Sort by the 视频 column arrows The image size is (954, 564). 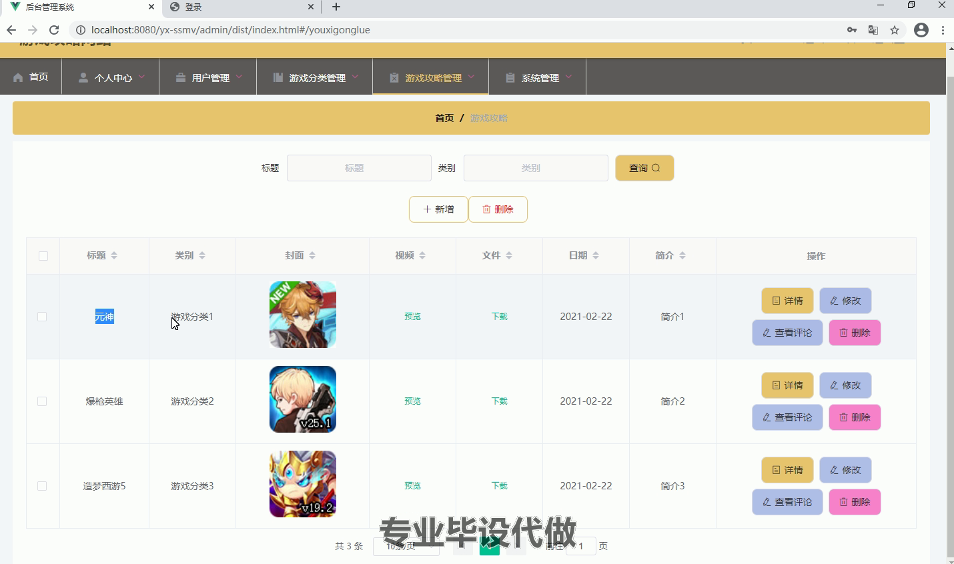pos(422,256)
